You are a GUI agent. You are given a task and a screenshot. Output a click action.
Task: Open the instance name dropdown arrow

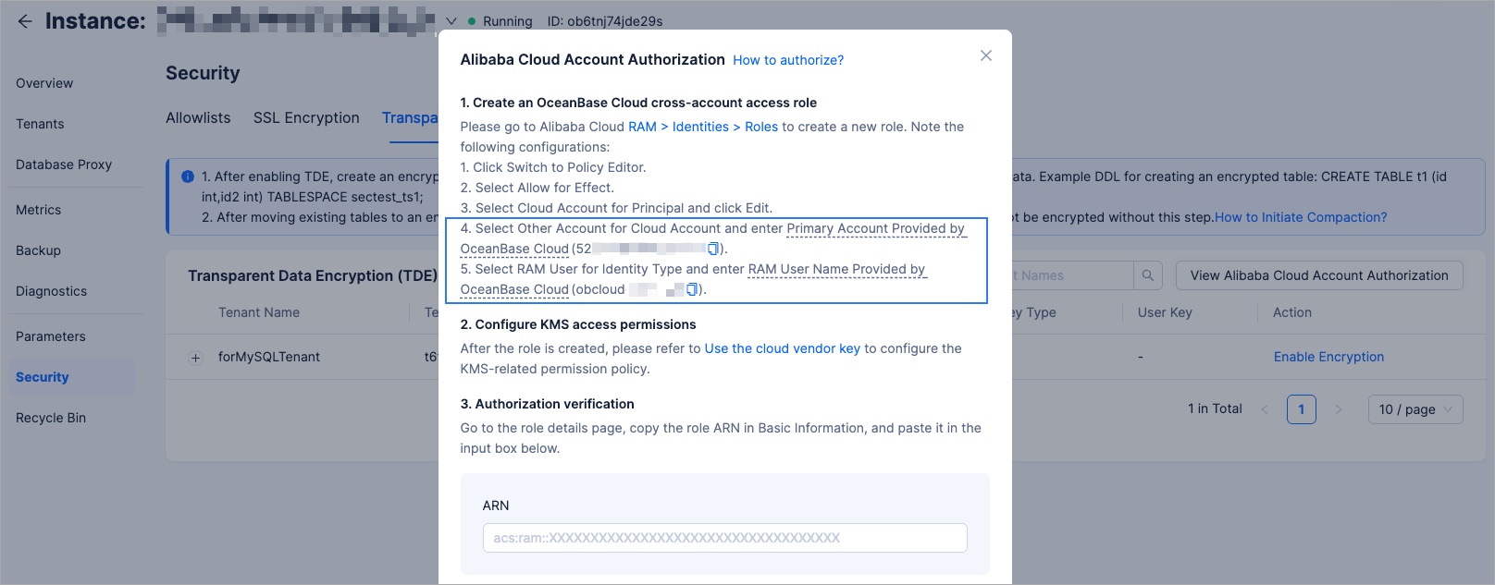(451, 21)
